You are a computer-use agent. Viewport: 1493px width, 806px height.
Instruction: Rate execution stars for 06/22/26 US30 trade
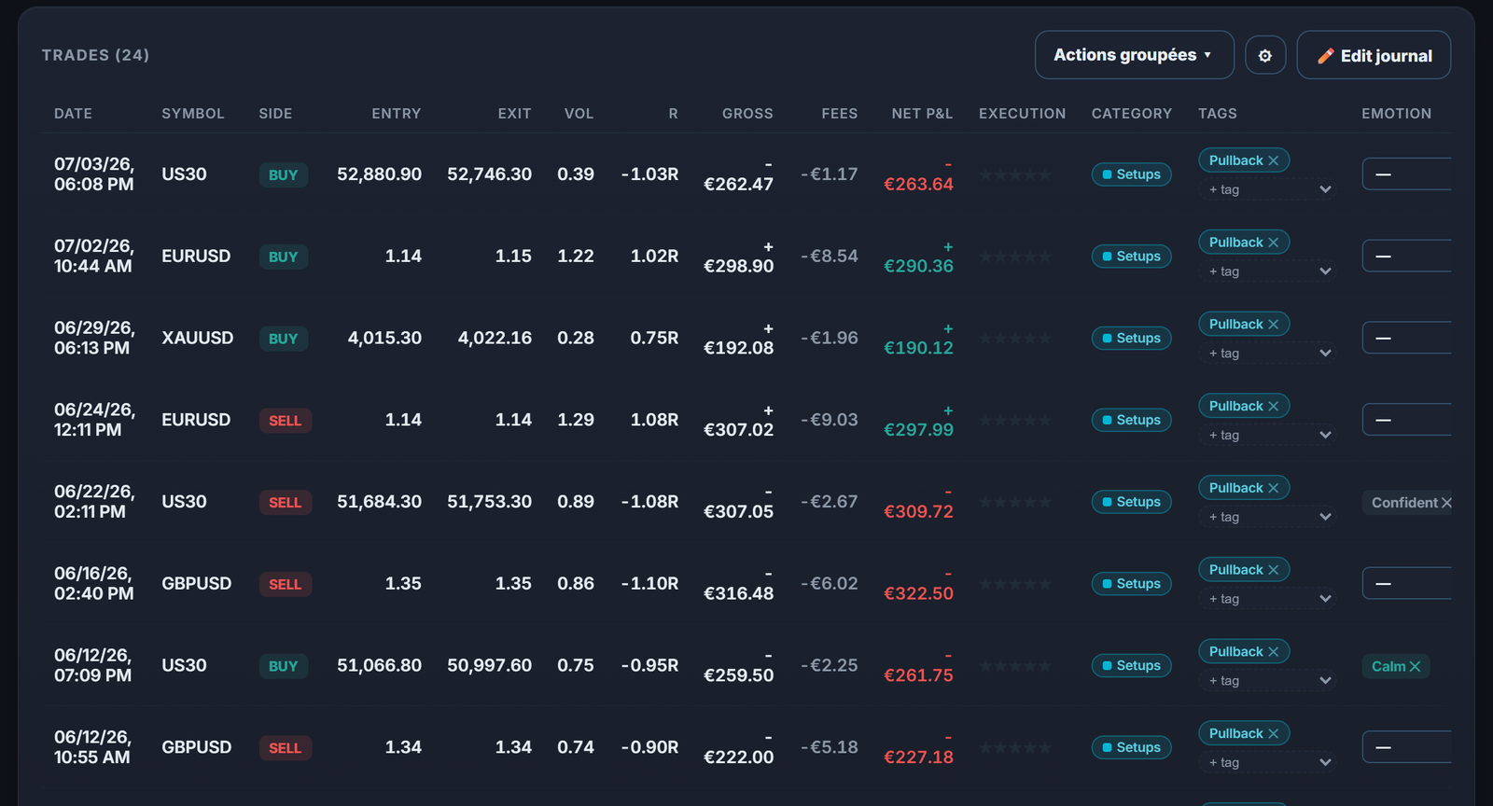[1015, 502]
